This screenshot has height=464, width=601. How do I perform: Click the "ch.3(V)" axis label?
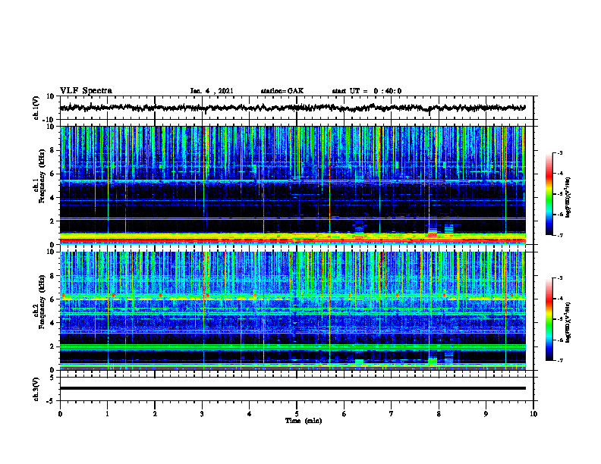point(37,390)
